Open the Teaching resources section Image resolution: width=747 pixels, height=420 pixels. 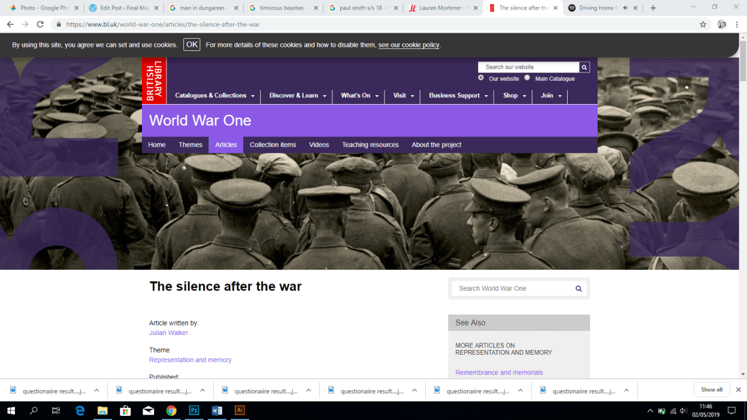coord(370,144)
